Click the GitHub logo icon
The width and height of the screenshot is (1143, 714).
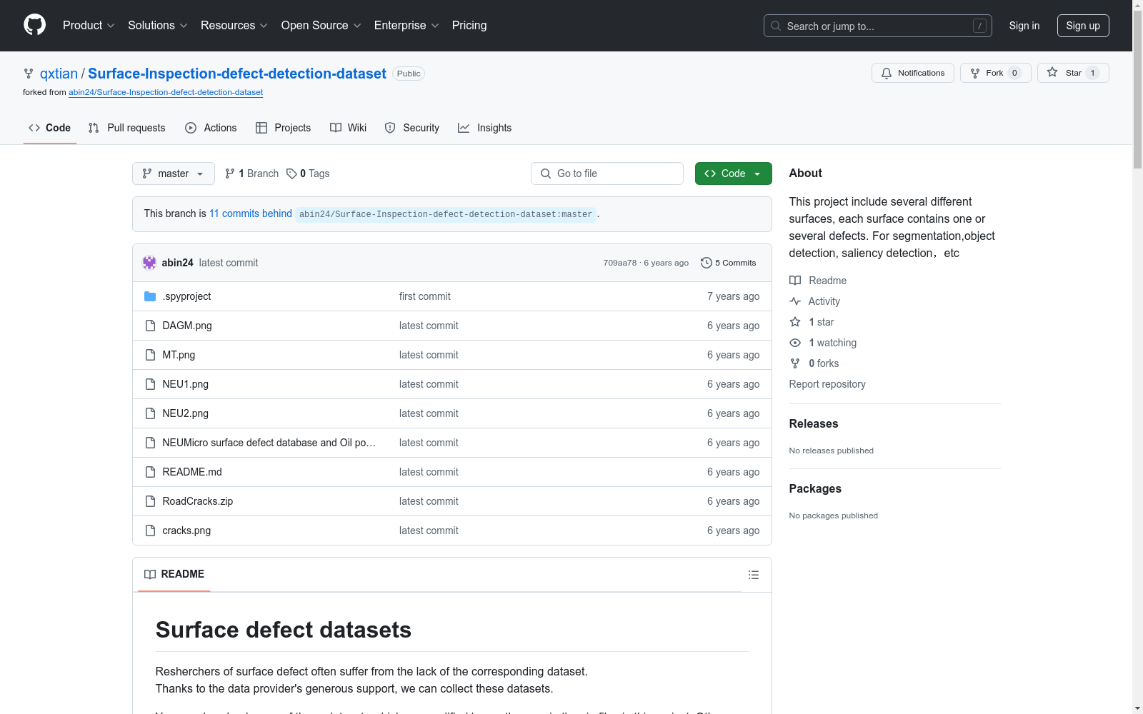(34, 25)
